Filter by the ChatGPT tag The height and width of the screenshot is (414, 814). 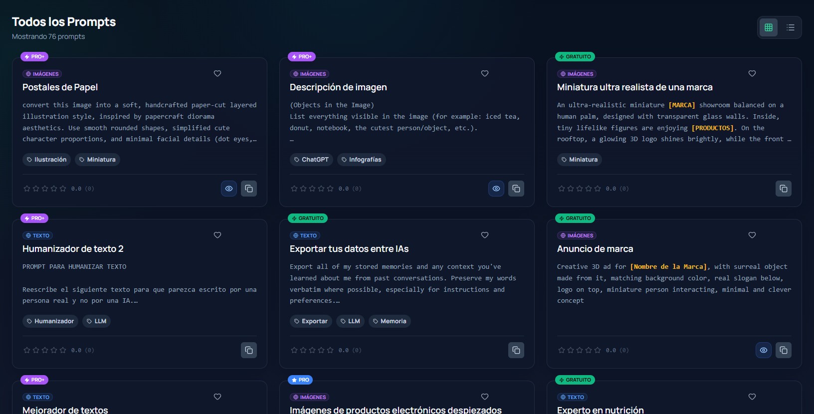(311, 160)
